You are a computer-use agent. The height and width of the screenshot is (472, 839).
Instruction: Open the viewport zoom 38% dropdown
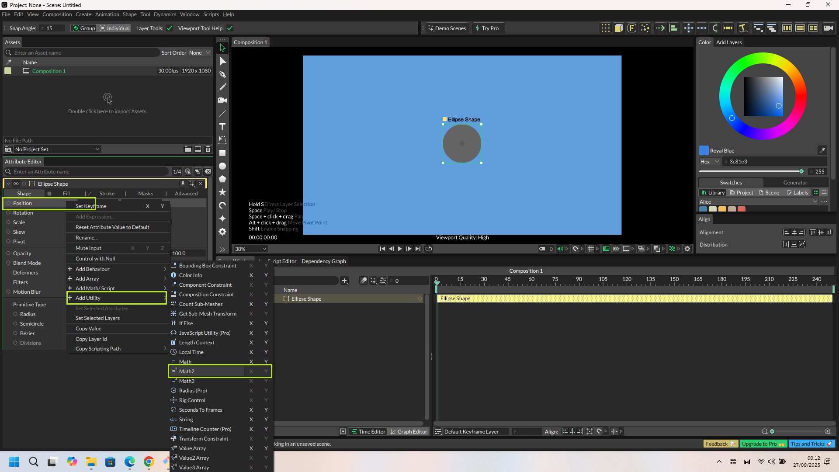250,249
